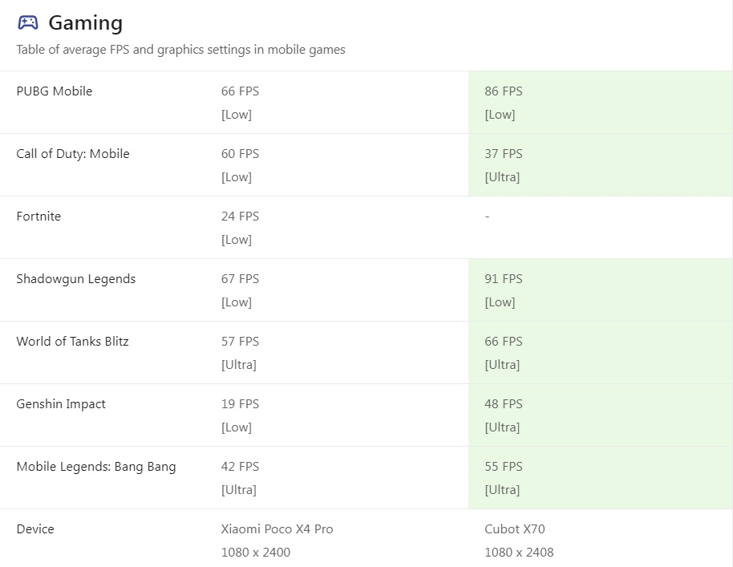Image resolution: width=733 pixels, height=567 pixels.
Task: Click the Device row label
Action: (x=35, y=529)
